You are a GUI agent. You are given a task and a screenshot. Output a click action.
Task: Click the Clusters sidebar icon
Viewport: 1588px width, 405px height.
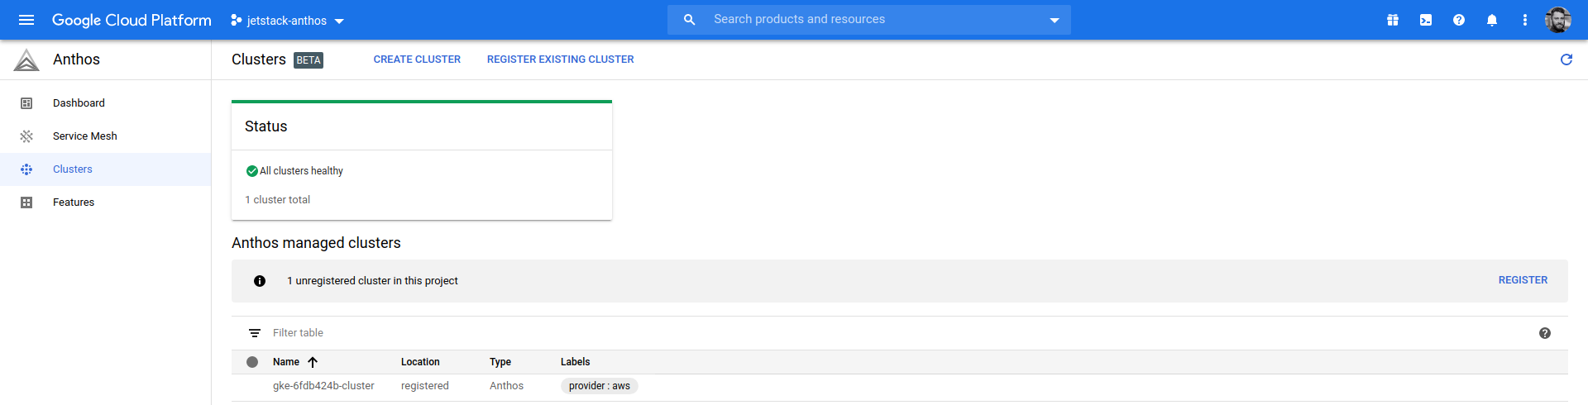click(x=26, y=169)
